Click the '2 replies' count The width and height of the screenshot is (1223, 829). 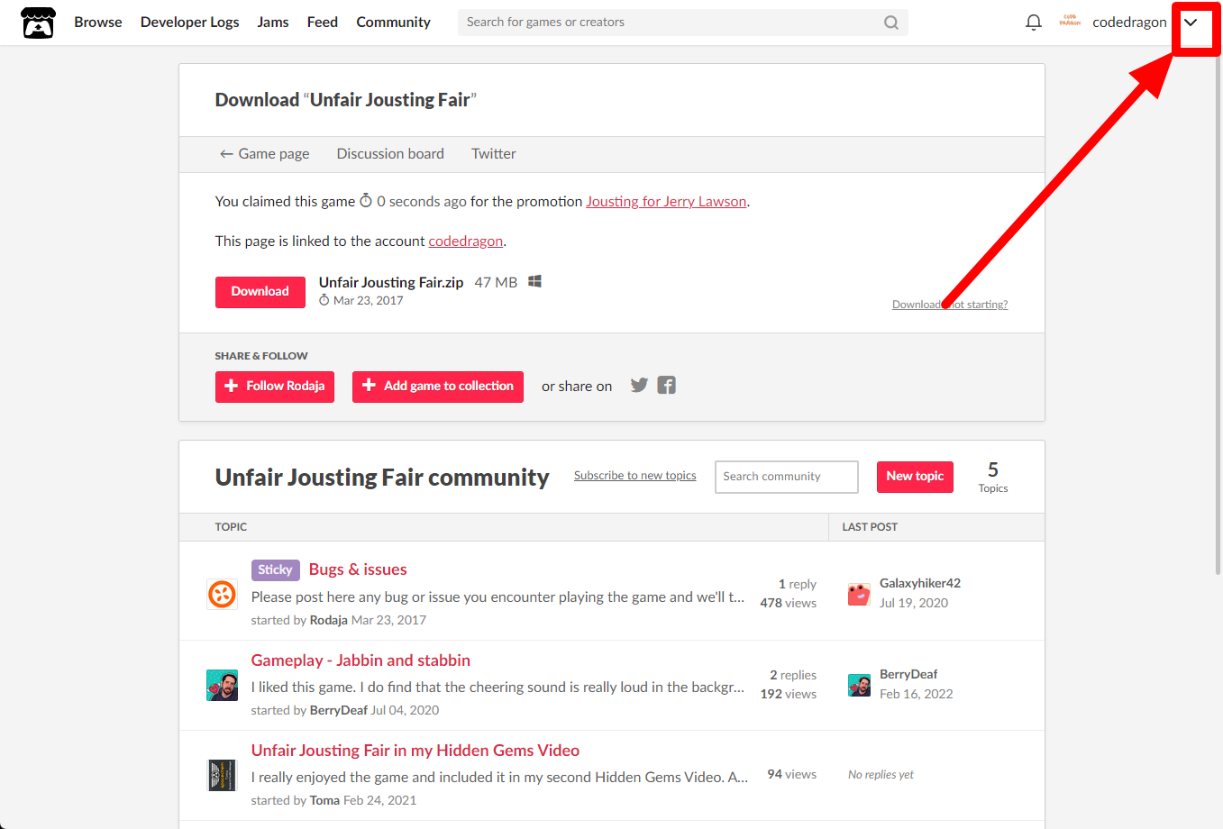(x=793, y=675)
